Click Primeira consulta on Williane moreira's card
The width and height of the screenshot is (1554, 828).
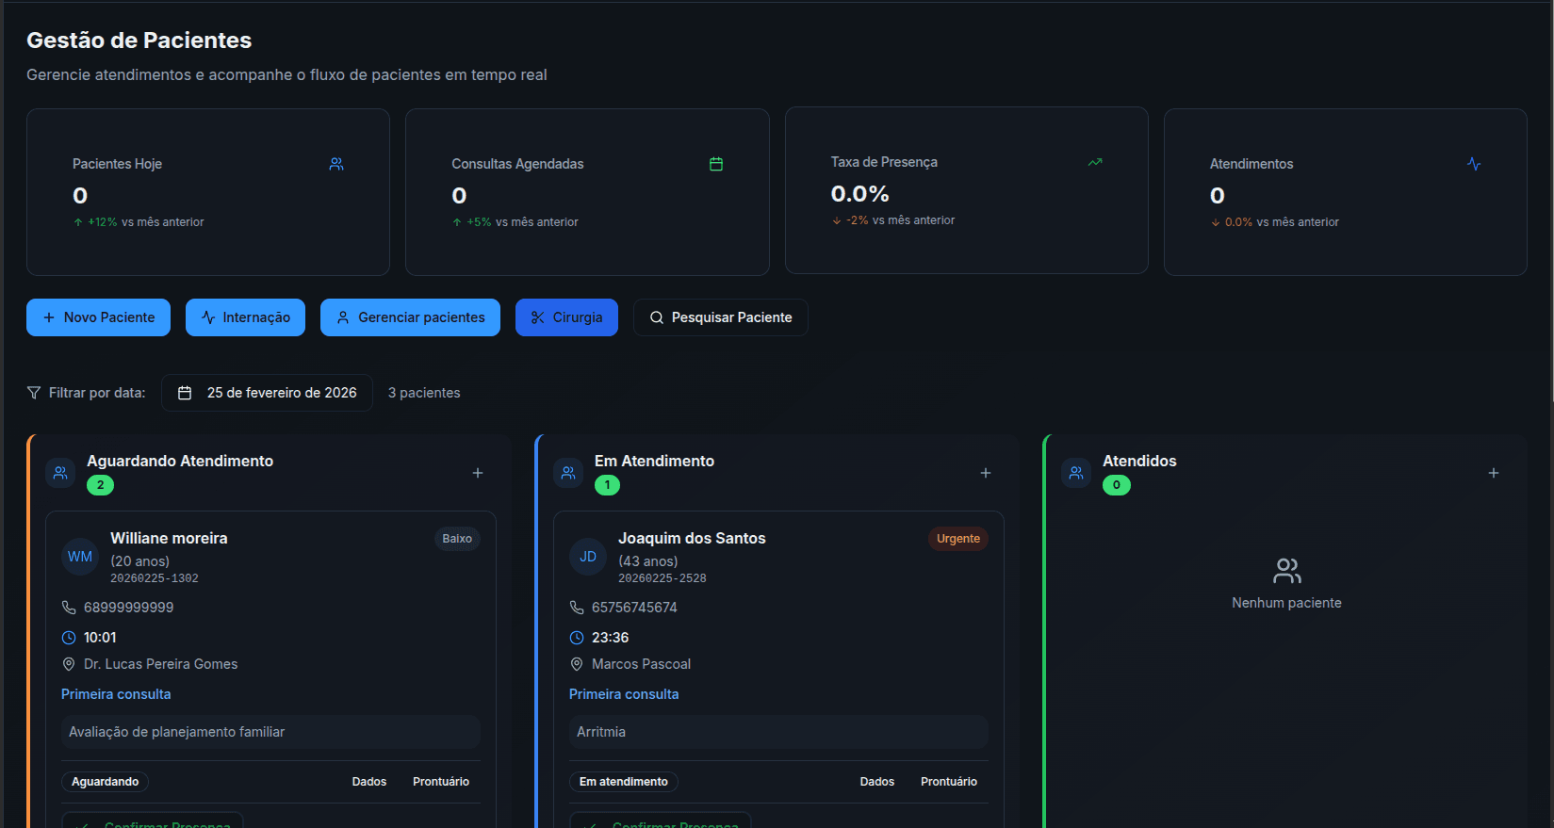(x=116, y=694)
